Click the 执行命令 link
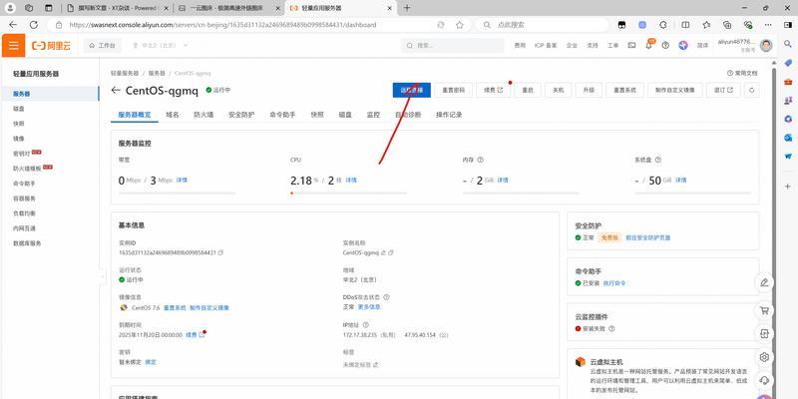798x399 pixels. pos(614,283)
